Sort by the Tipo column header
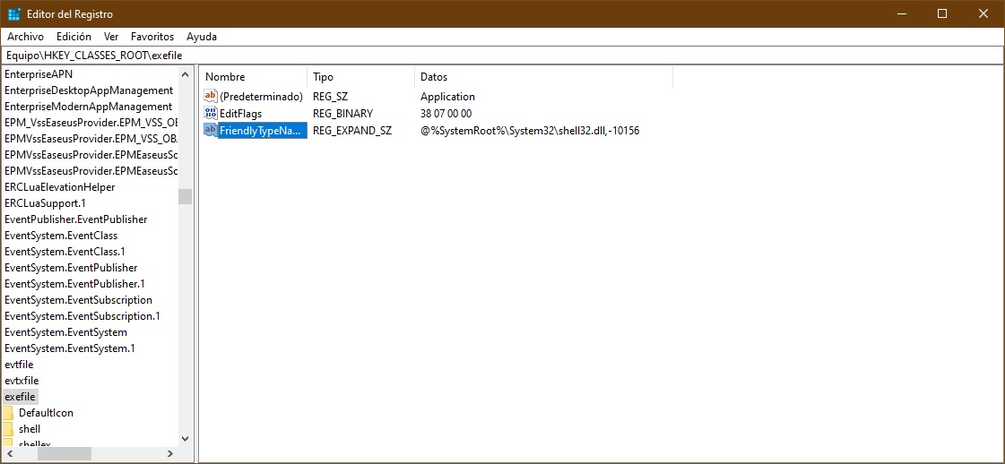The image size is (1005, 464). click(x=361, y=77)
